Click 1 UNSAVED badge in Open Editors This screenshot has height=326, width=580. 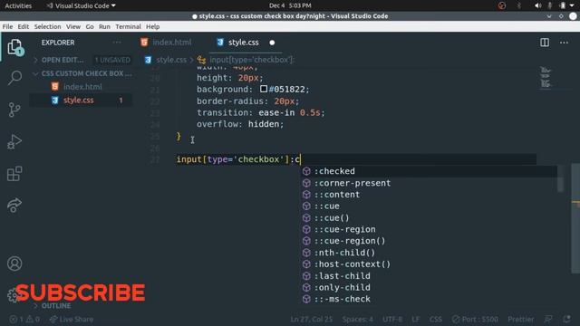[x=112, y=60]
